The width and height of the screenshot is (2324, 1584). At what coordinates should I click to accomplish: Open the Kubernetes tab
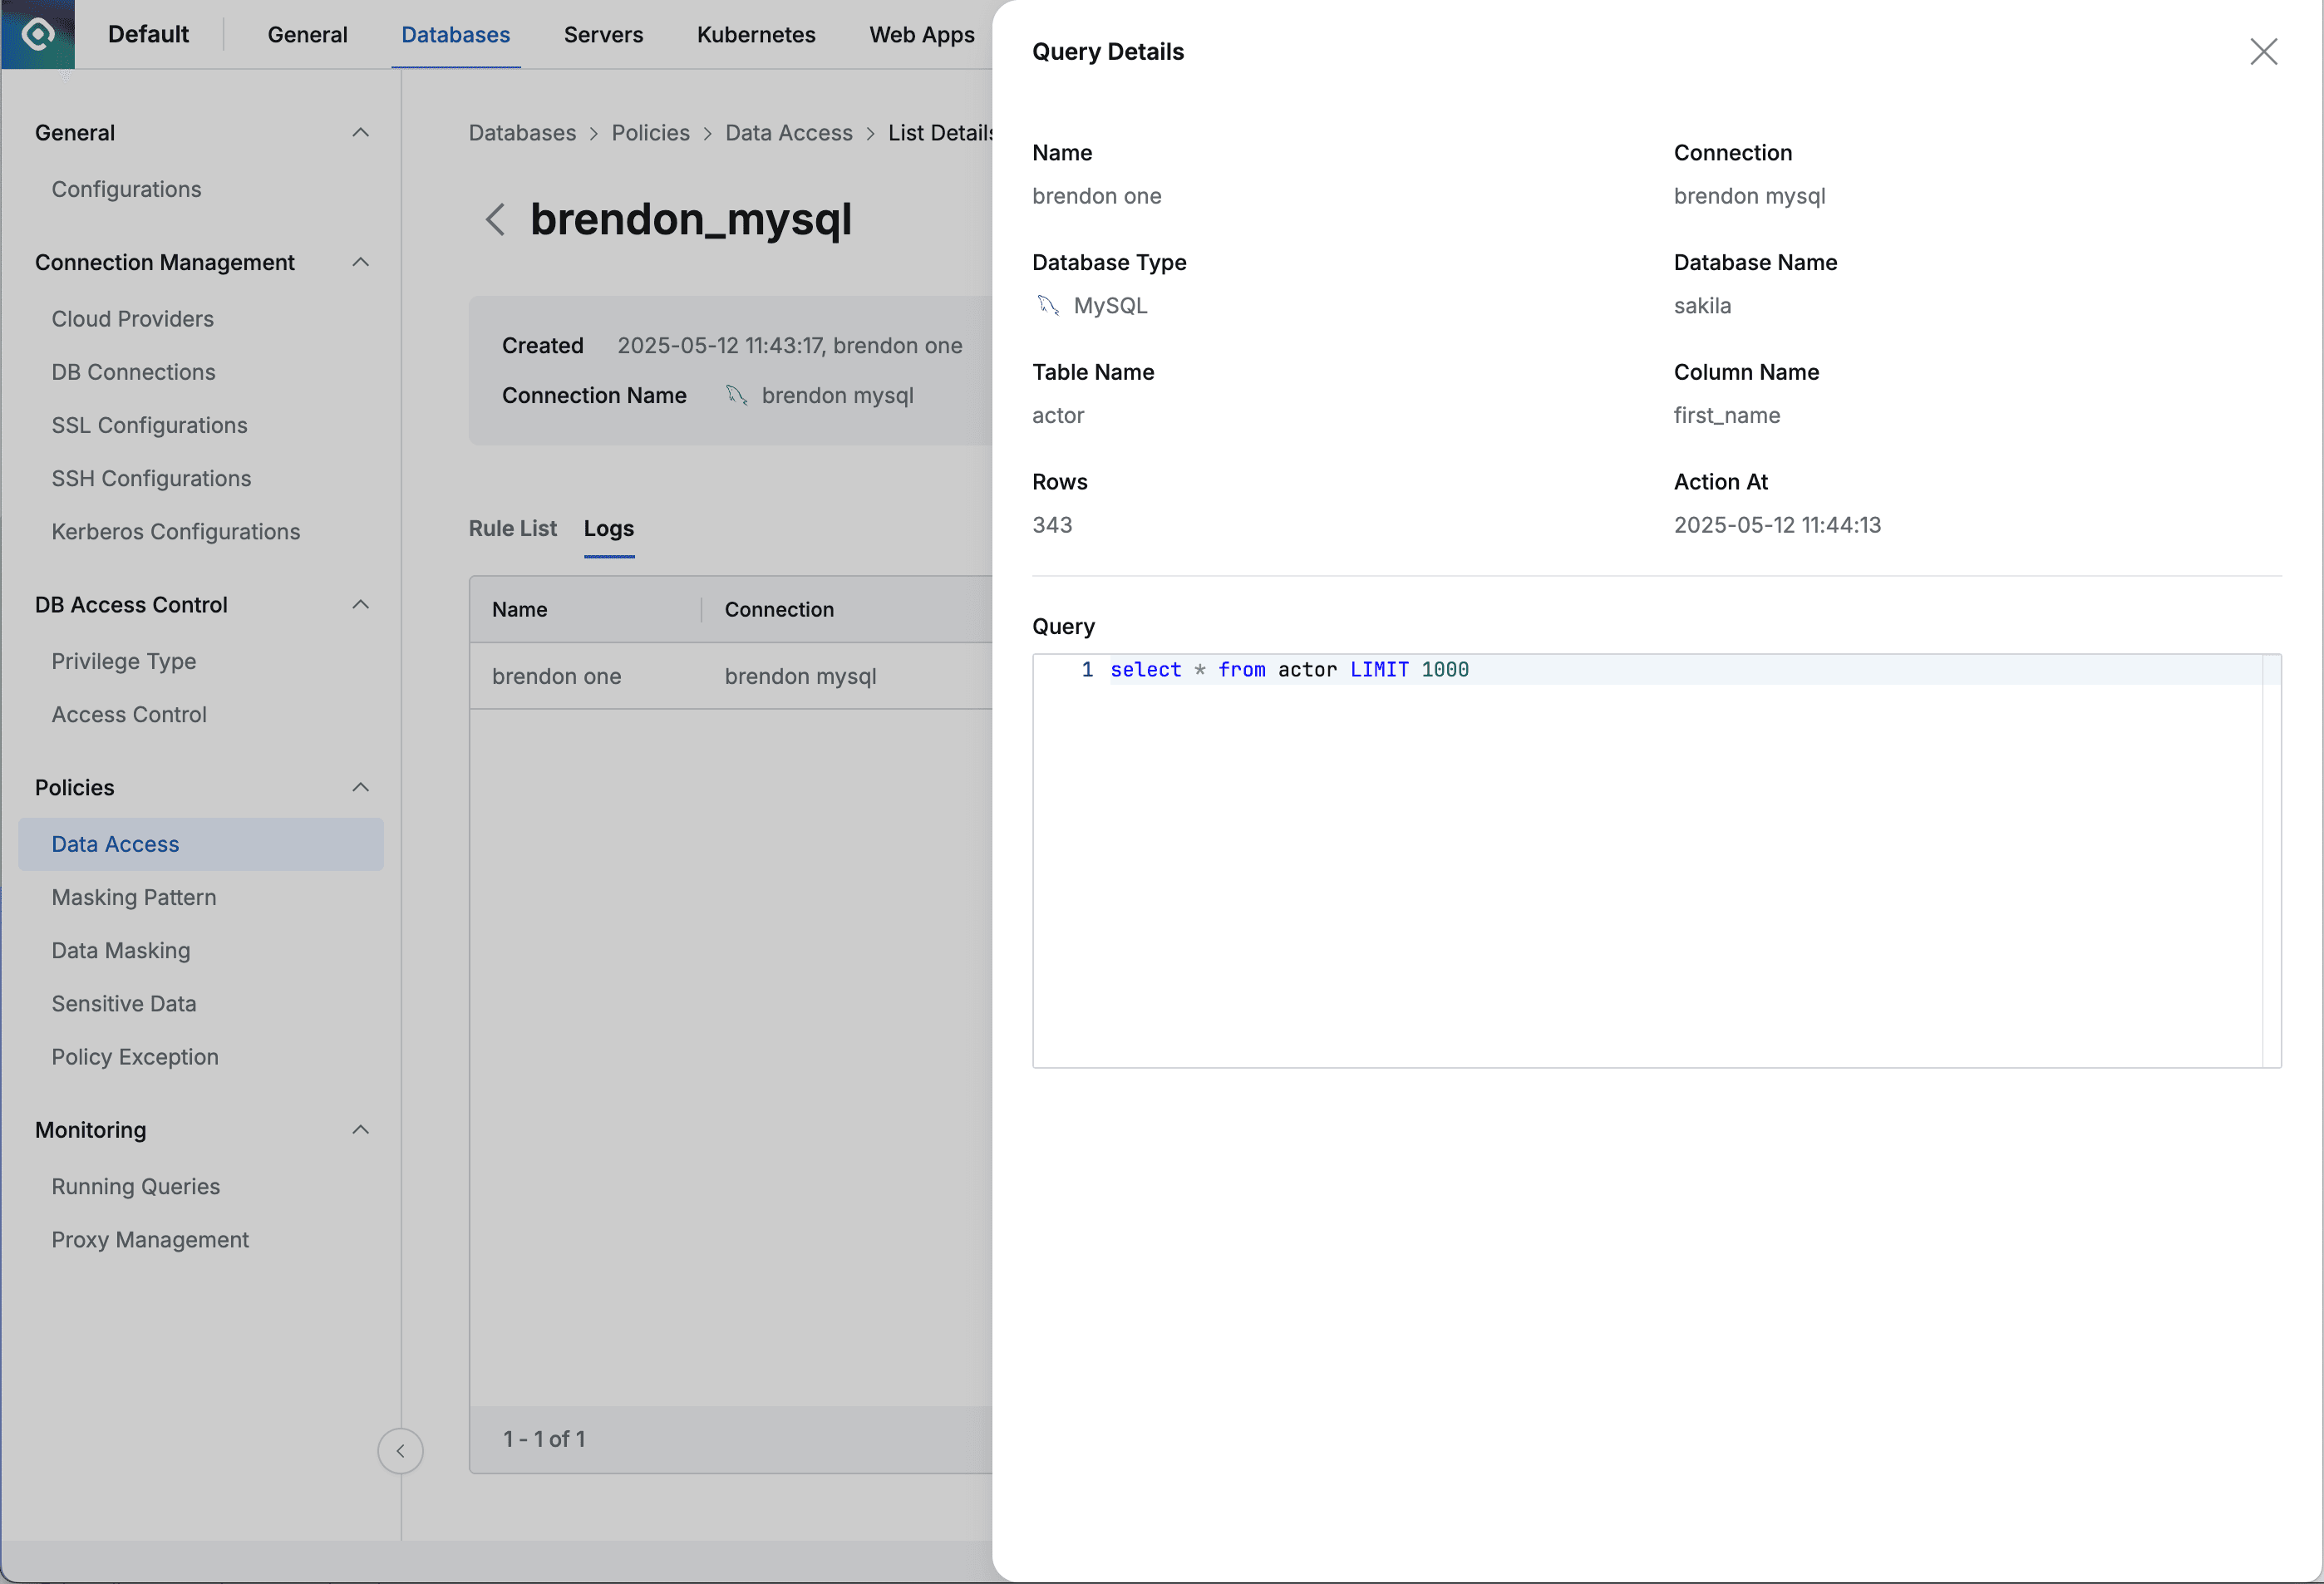coord(755,34)
